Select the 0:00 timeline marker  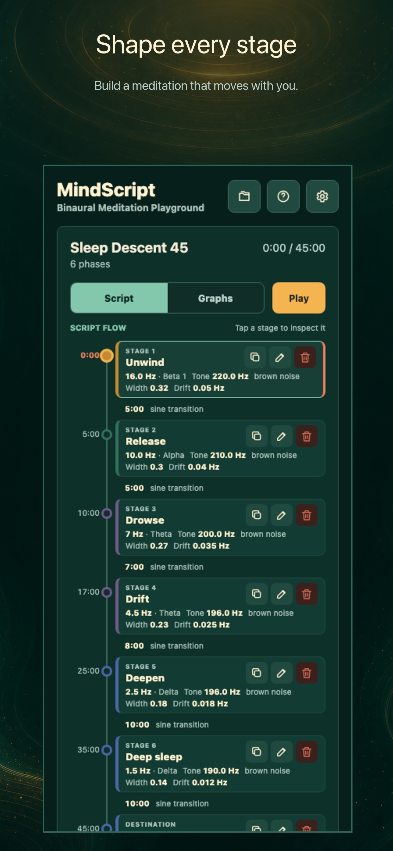coord(107,356)
